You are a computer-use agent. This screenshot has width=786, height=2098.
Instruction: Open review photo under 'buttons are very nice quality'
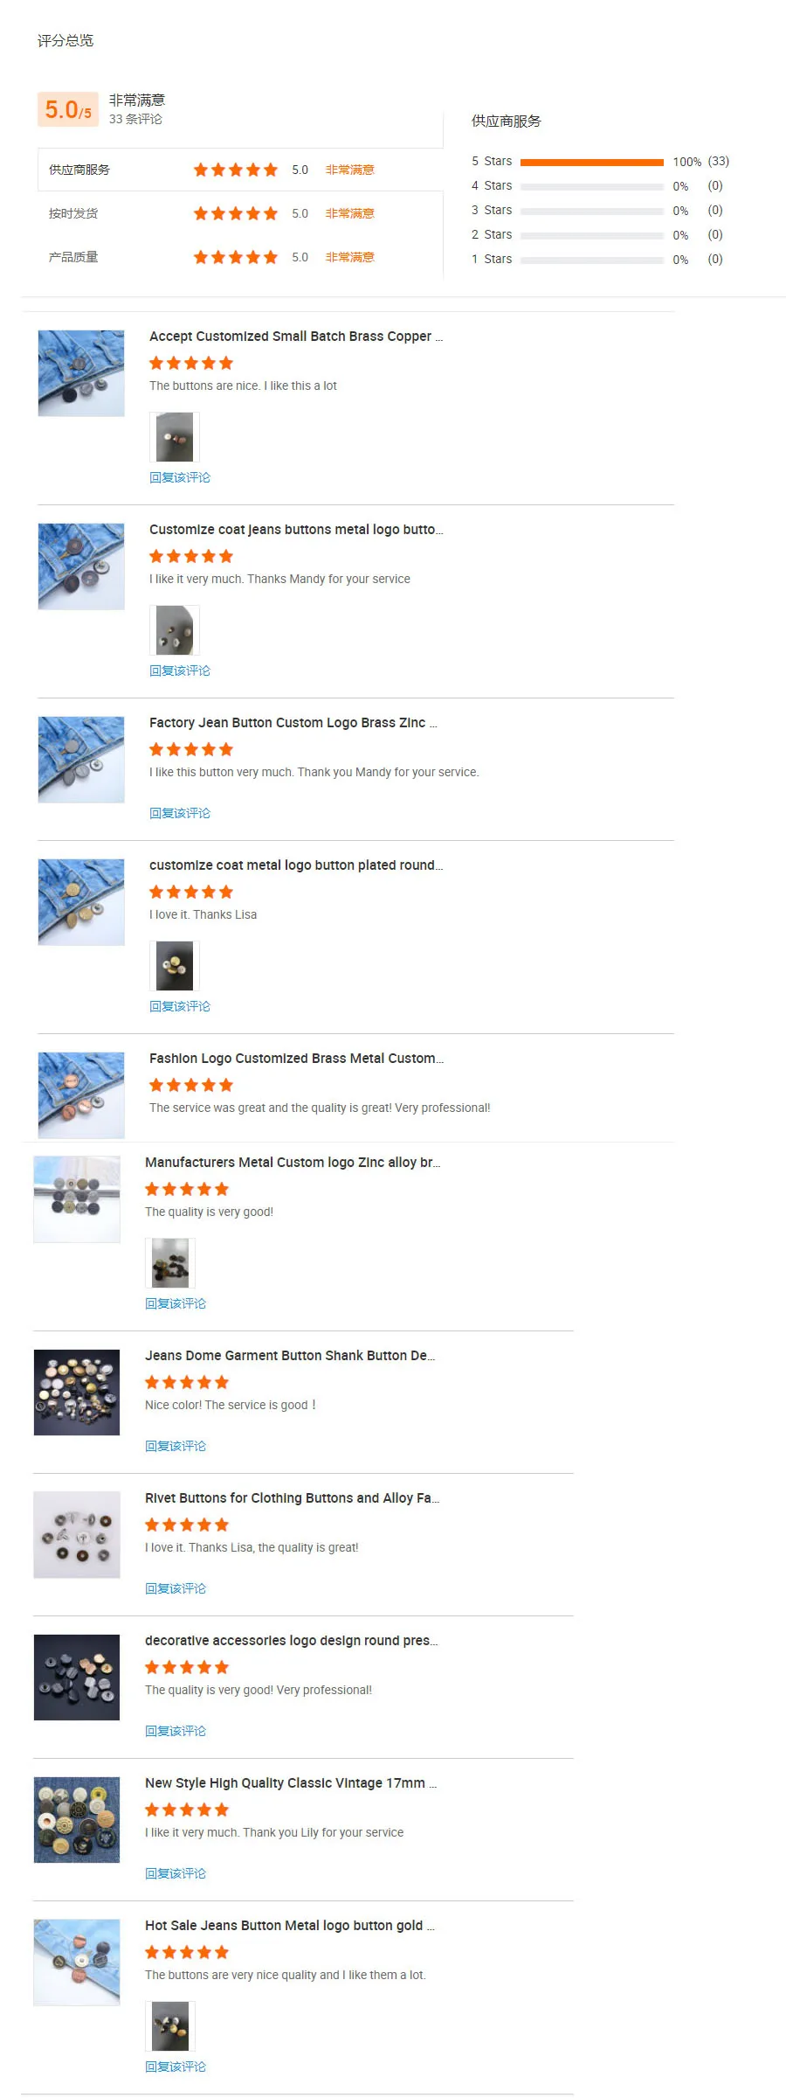170,2026
